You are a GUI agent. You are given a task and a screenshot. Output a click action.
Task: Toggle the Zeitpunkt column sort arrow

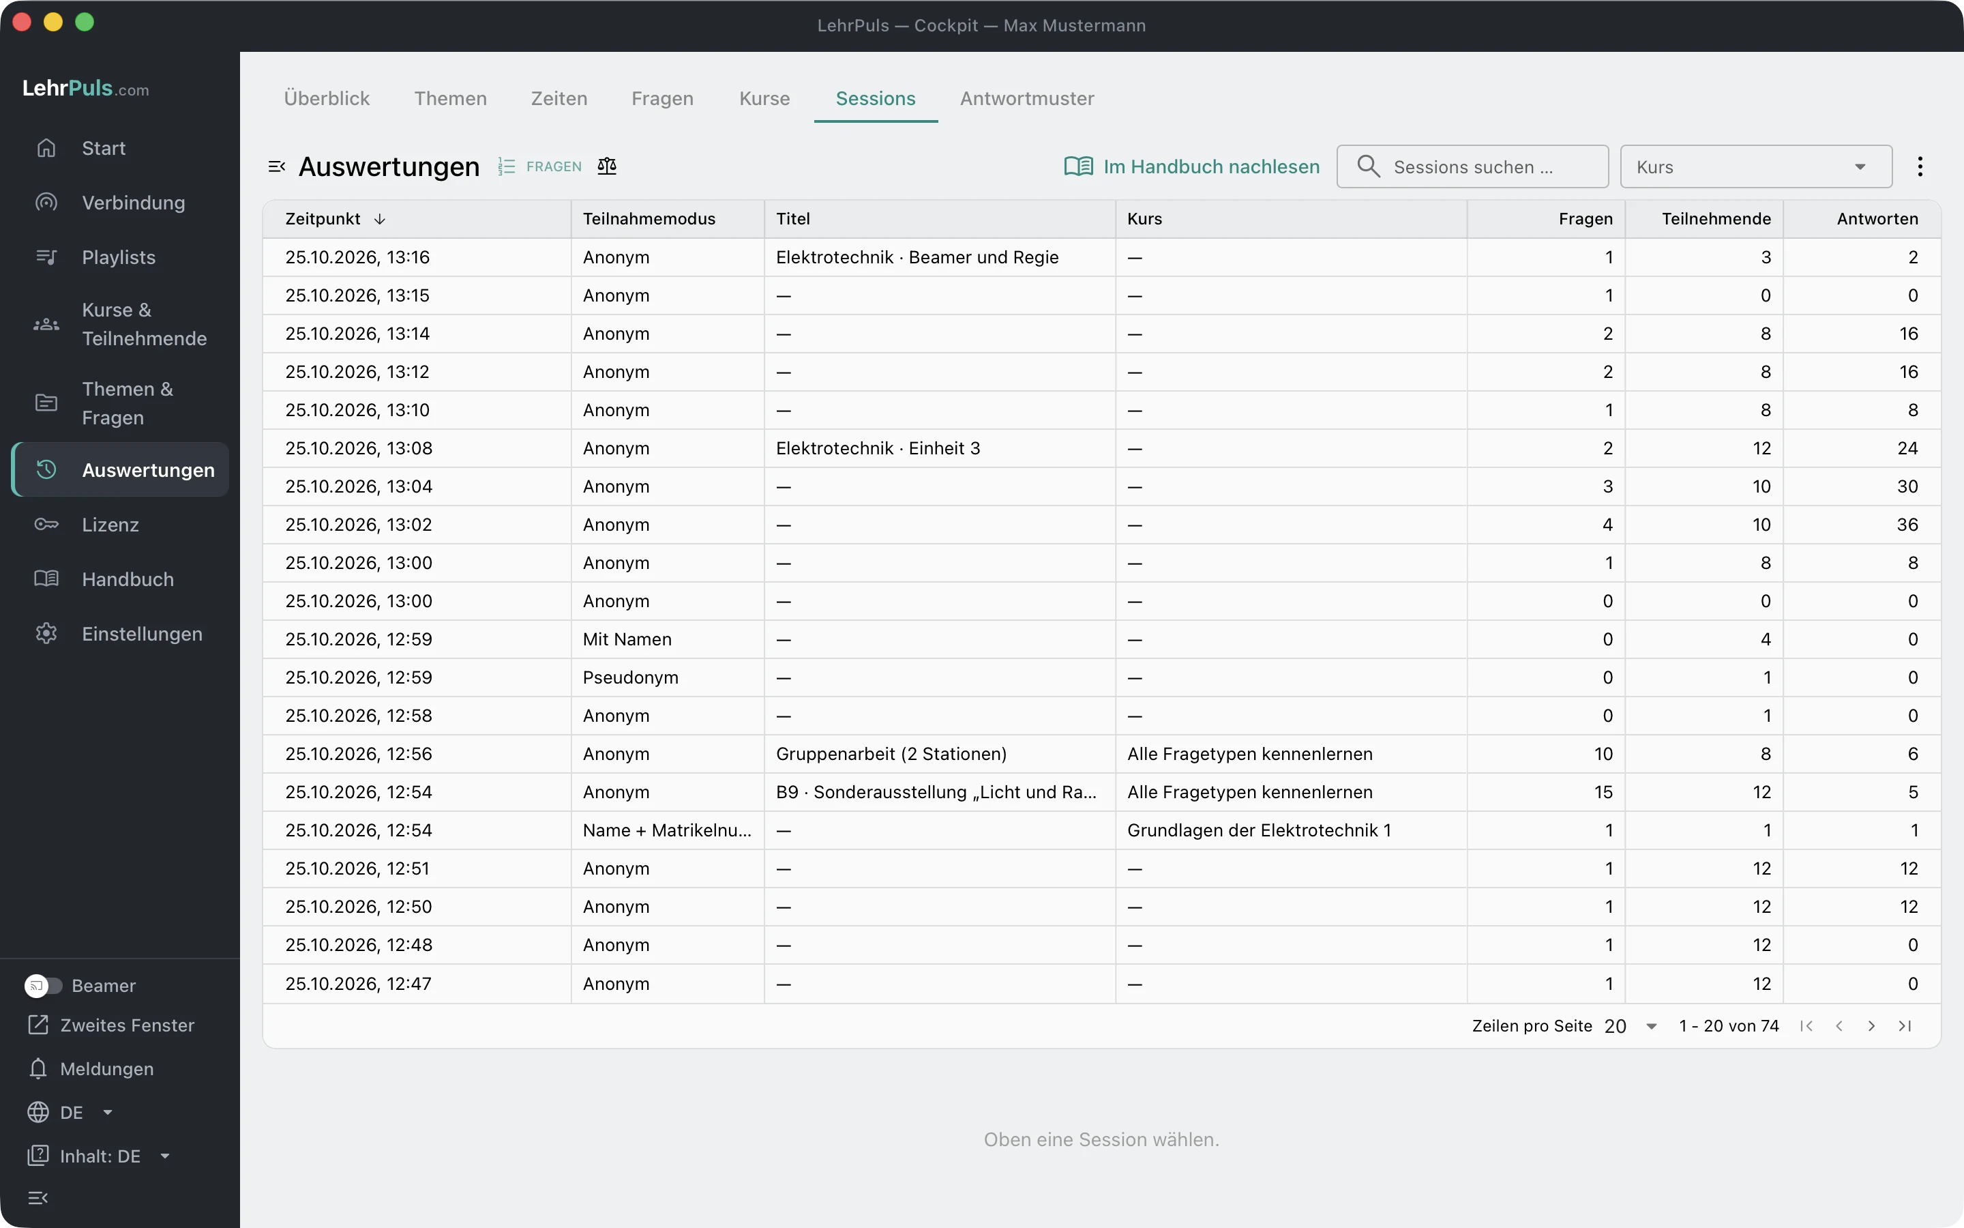coord(379,219)
